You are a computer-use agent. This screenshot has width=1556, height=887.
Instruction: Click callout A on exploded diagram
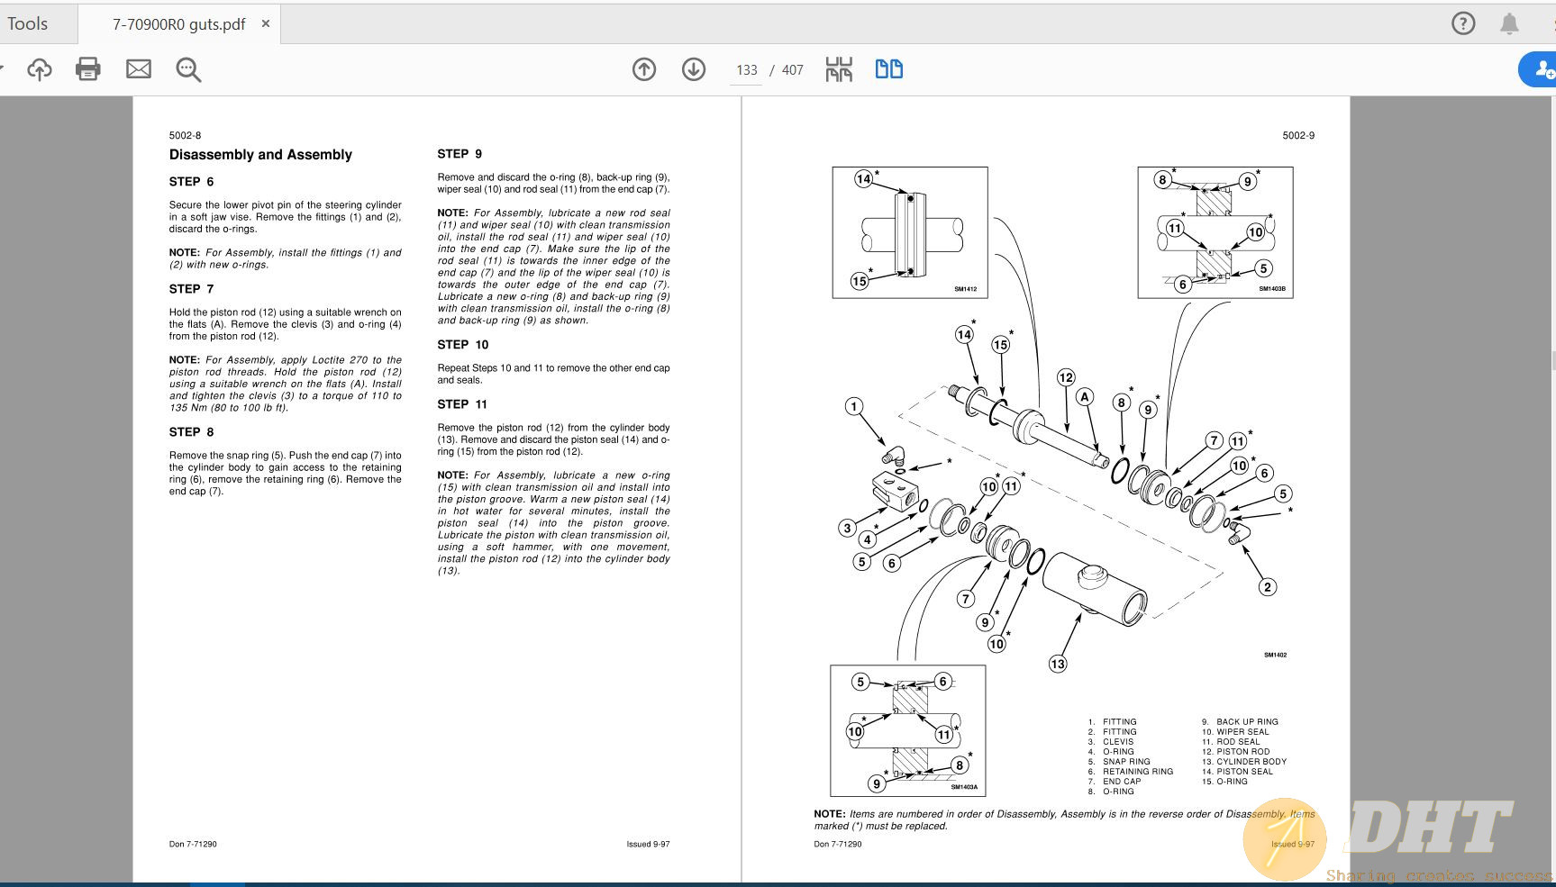1085,396
